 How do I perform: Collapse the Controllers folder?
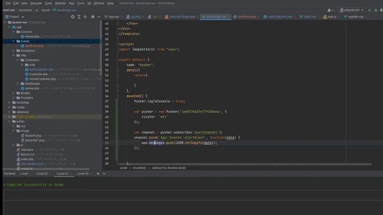tap(17, 60)
